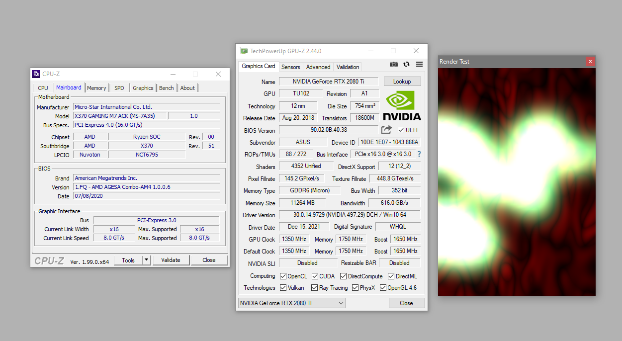Click the Digital Signature value WHQL
The width and height of the screenshot is (622, 341).
click(x=398, y=227)
